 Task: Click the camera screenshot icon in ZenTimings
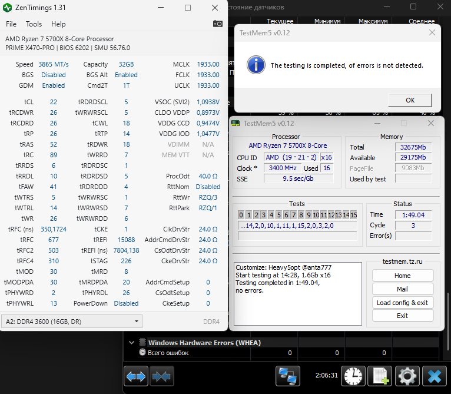(218, 24)
